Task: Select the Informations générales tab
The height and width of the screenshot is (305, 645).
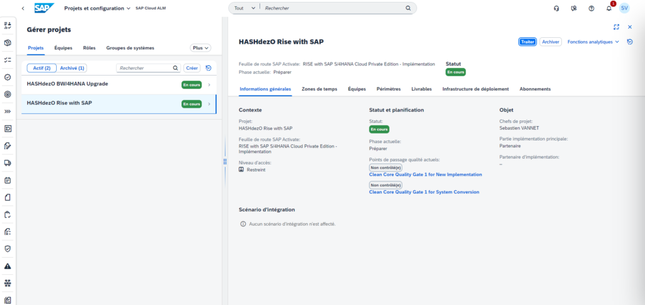Action: pyautogui.click(x=265, y=89)
